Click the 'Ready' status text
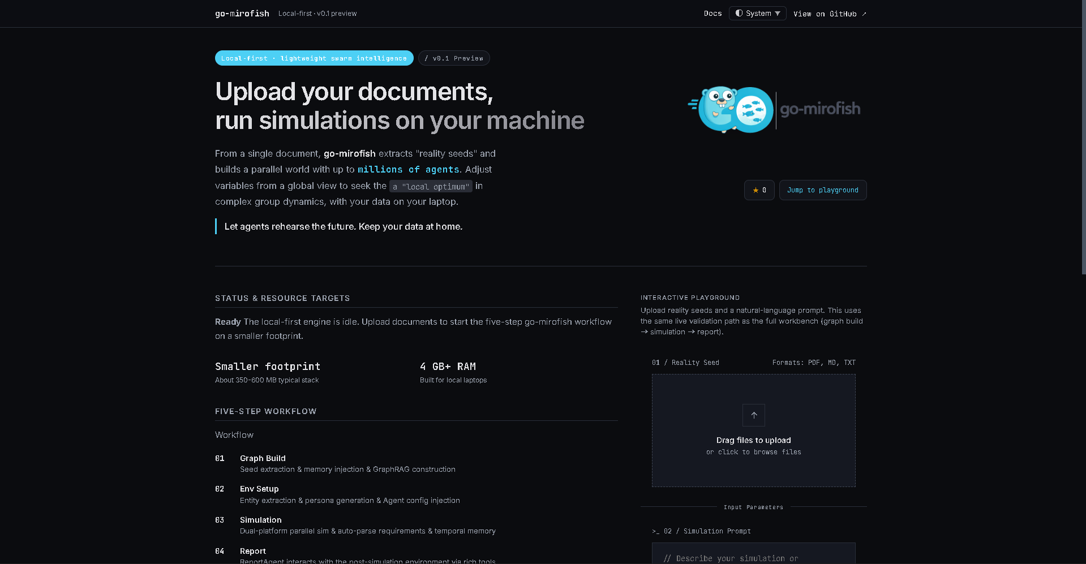 click(x=228, y=322)
